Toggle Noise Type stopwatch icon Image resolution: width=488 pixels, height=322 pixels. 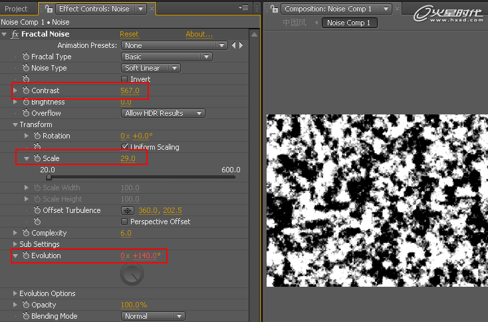pos(26,68)
